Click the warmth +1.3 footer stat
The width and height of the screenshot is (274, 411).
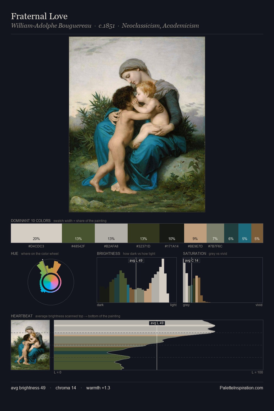point(98,388)
